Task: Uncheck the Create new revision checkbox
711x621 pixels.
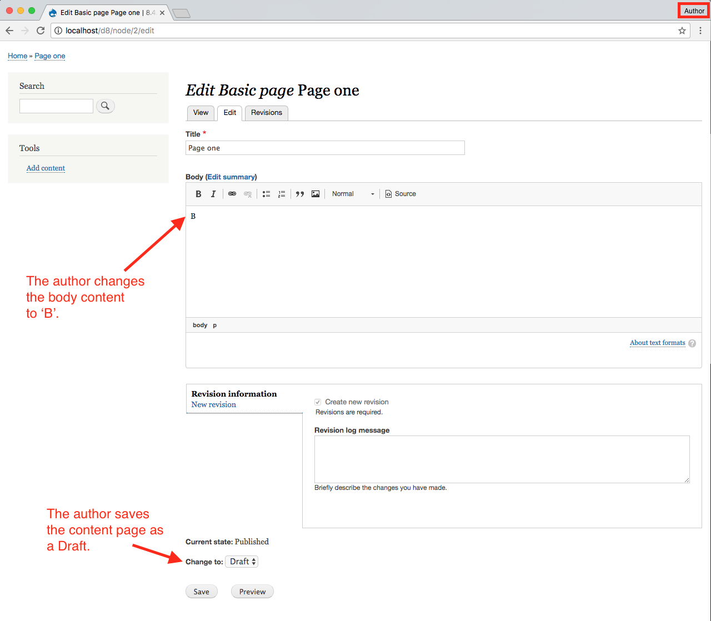Action: point(317,402)
